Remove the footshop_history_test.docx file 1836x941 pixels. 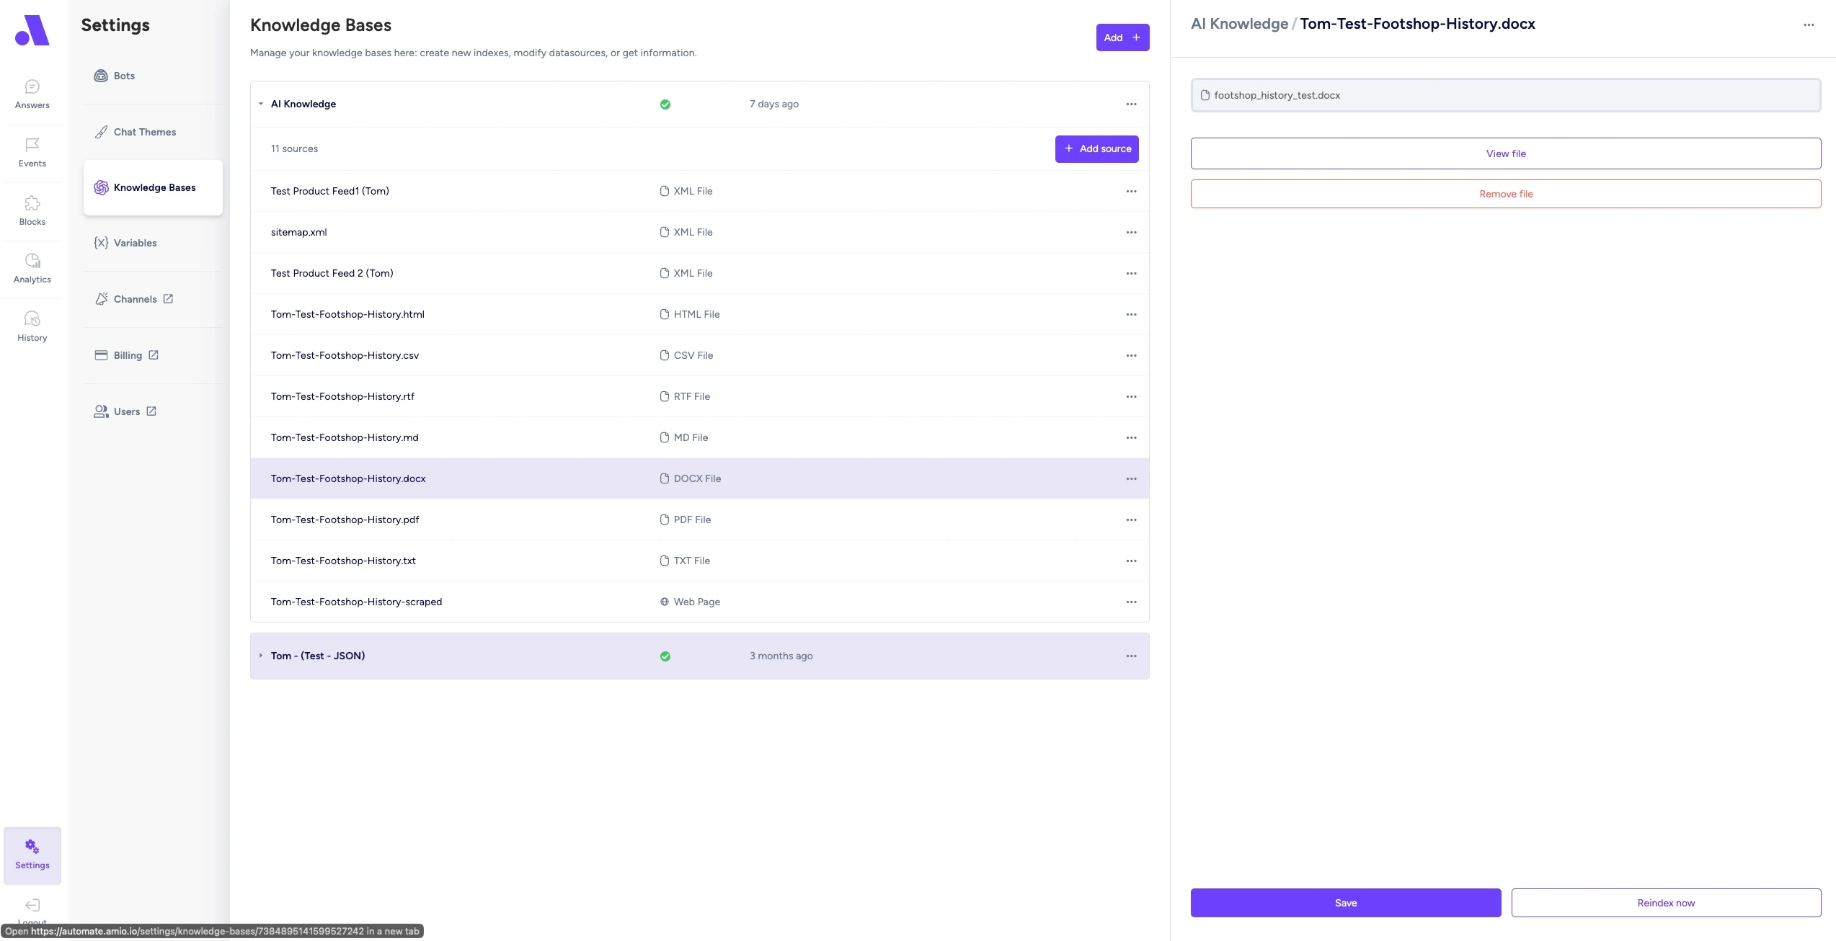coord(1505,193)
